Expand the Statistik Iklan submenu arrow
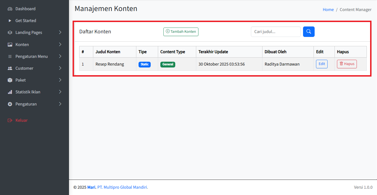Viewport: 377px width, 195px height. click(x=60, y=92)
